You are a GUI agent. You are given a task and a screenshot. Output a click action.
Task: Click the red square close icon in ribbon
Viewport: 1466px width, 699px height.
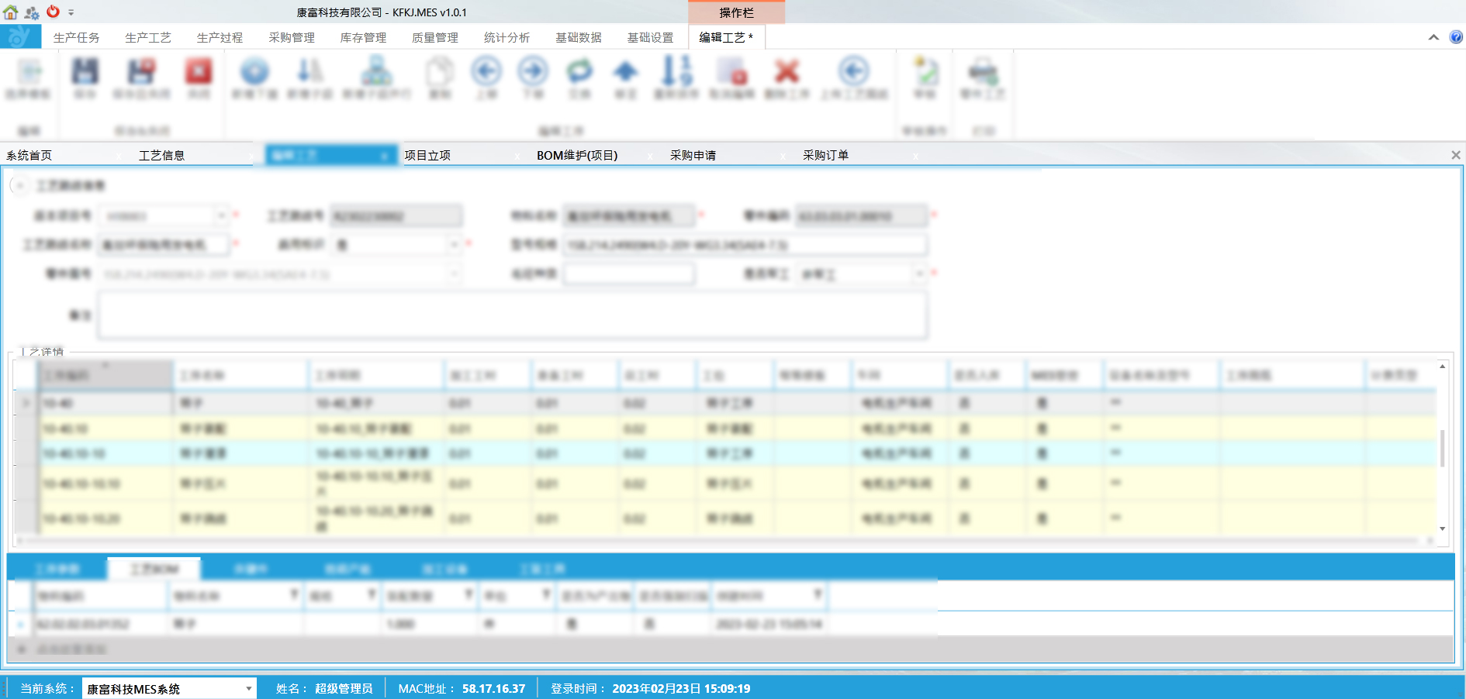[x=199, y=72]
